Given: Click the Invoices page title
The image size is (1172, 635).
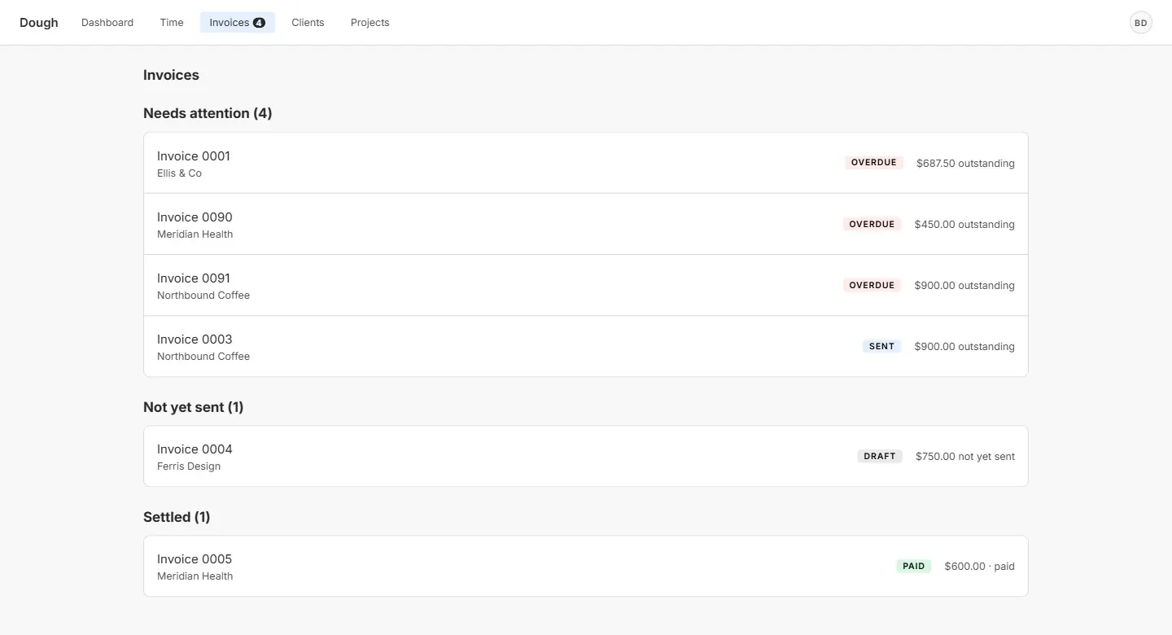Looking at the screenshot, I should (171, 75).
